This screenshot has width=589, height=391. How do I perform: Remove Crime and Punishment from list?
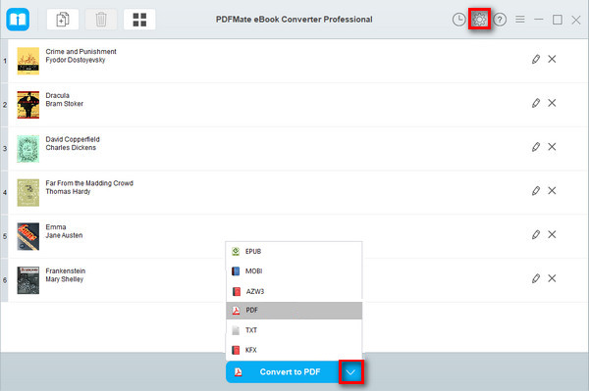coord(552,59)
